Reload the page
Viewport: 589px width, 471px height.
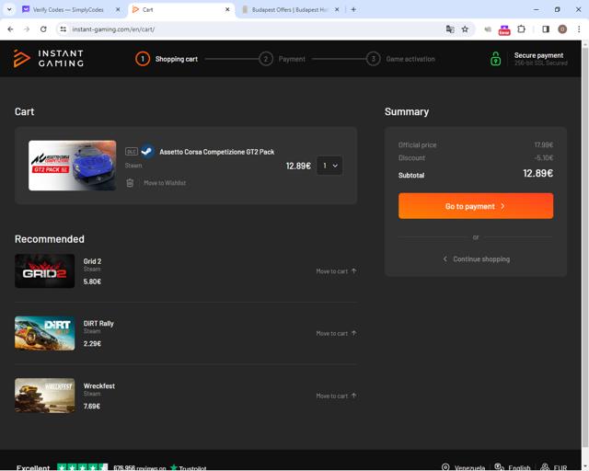pos(43,29)
